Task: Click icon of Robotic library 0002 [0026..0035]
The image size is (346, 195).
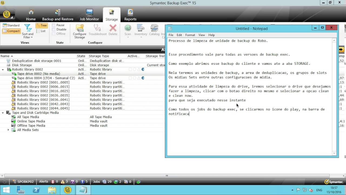Action: (14, 95)
